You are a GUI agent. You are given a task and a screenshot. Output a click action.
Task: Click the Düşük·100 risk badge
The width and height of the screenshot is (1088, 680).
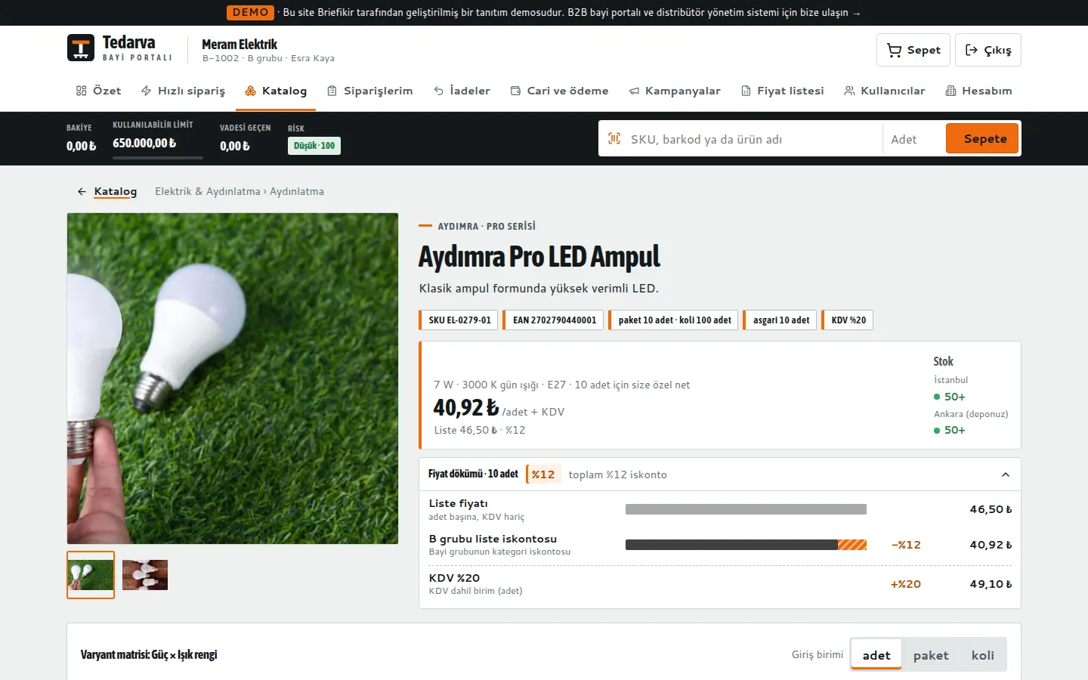(314, 146)
